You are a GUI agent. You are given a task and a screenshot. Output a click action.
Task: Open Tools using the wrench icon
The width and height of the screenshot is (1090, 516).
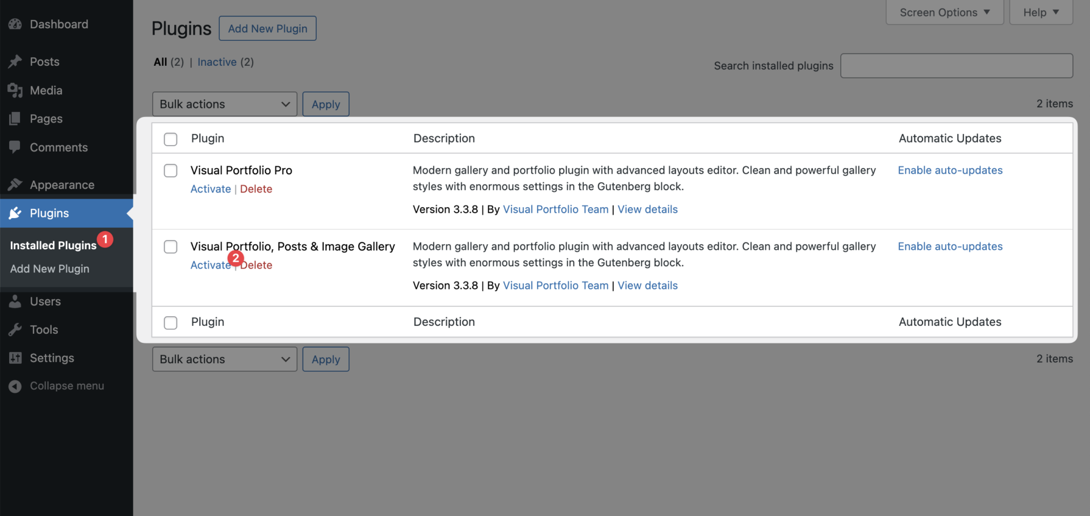pos(15,329)
